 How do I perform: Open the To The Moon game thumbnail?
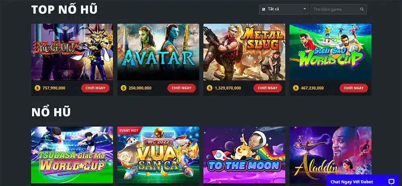[244, 155]
